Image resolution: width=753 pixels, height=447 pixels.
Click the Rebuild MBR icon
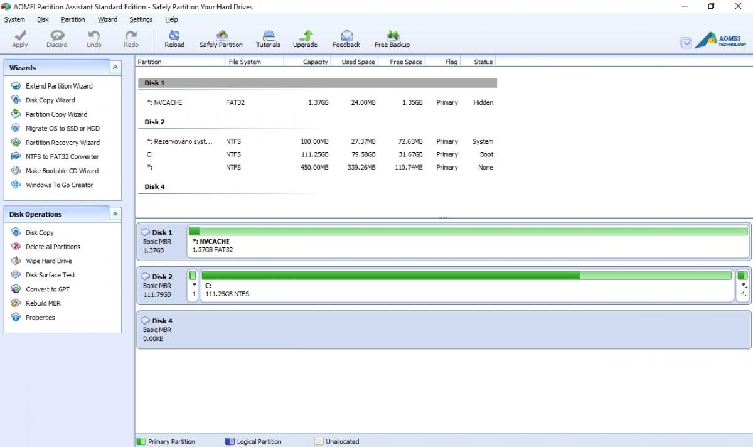point(16,303)
